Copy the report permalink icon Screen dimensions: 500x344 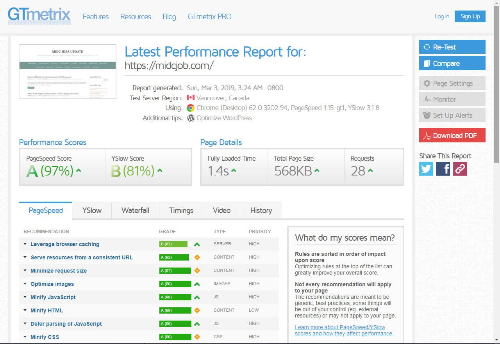(x=460, y=168)
